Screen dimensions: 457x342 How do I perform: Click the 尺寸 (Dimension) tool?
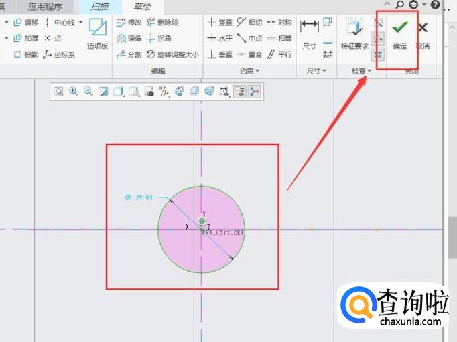309,33
